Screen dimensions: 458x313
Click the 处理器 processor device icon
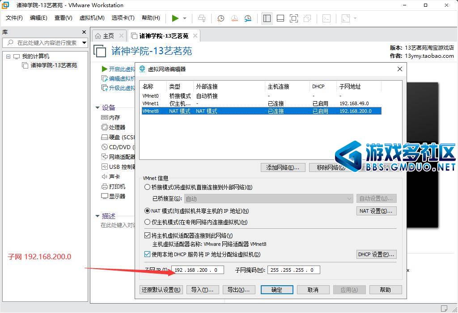105,127
